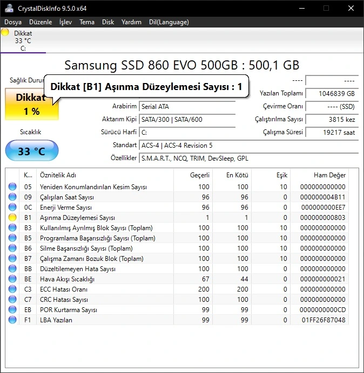This screenshot has width=364, height=373.
Task: Open the Dosya menu
Action: (x=13, y=22)
